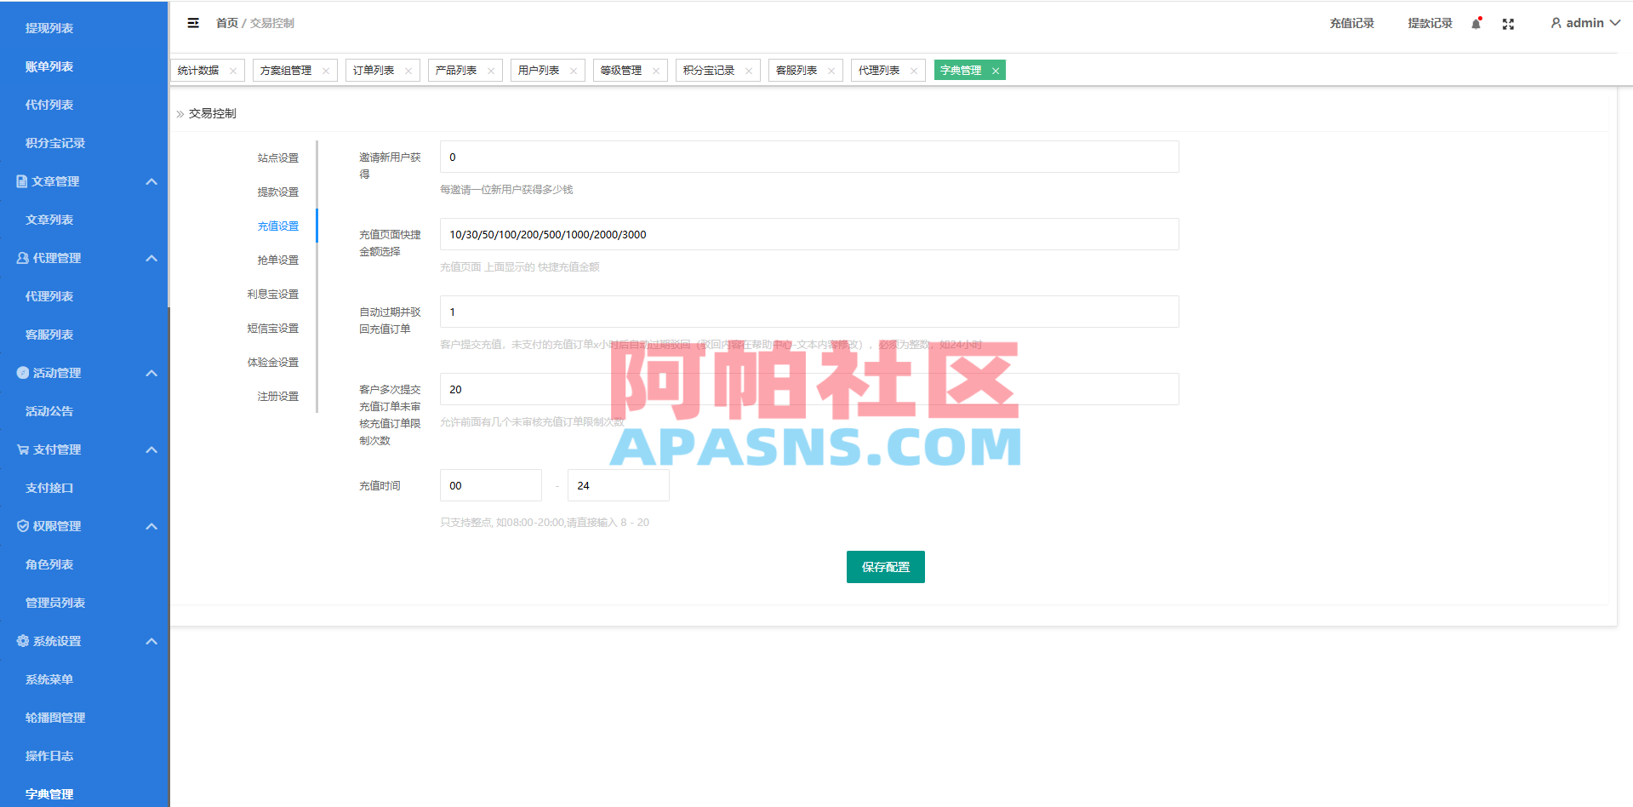1633x807 pixels.
Task: Collapse the 支付管理 menu chevron
Action: coord(151,449)
